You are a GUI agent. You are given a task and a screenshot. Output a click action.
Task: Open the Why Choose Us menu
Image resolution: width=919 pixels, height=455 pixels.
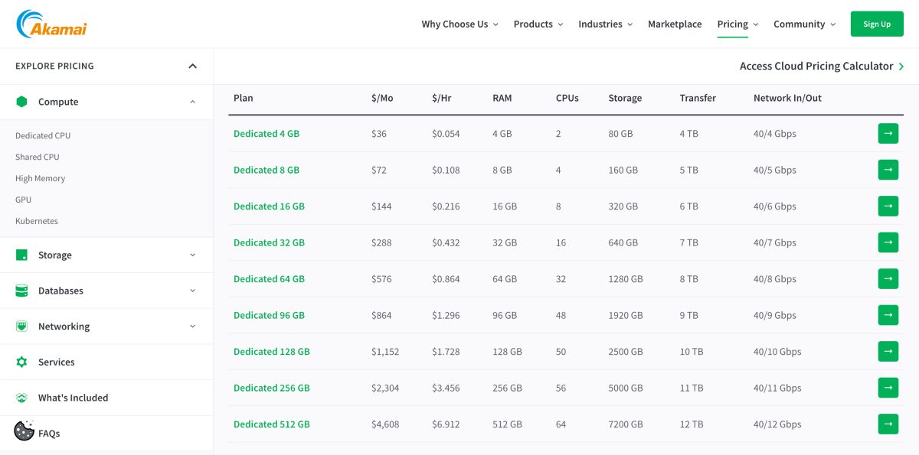[x=458, y=24]
